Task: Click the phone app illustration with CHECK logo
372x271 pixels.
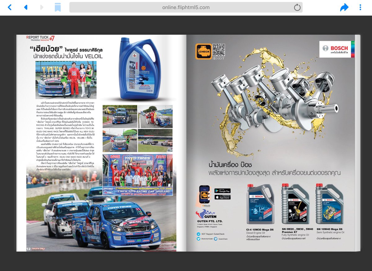Action: point(204,194)
